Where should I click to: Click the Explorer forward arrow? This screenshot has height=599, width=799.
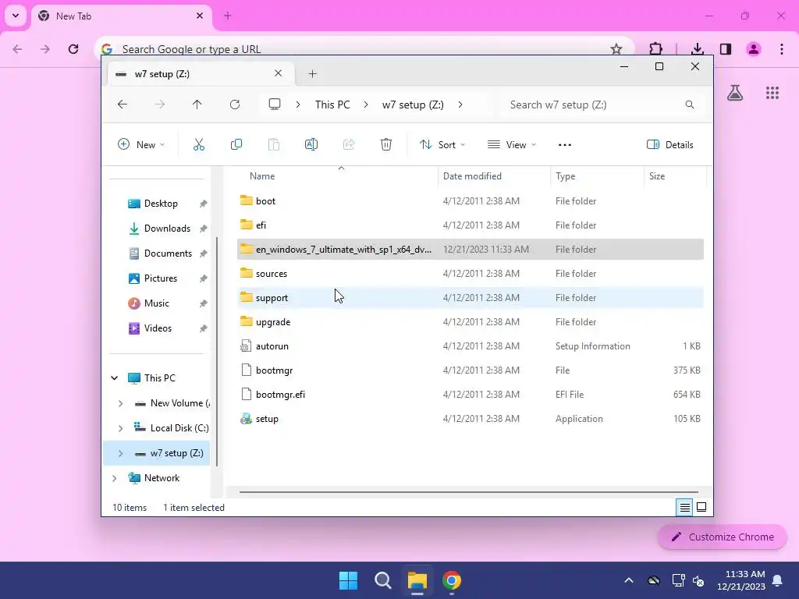tap(159, 105)
